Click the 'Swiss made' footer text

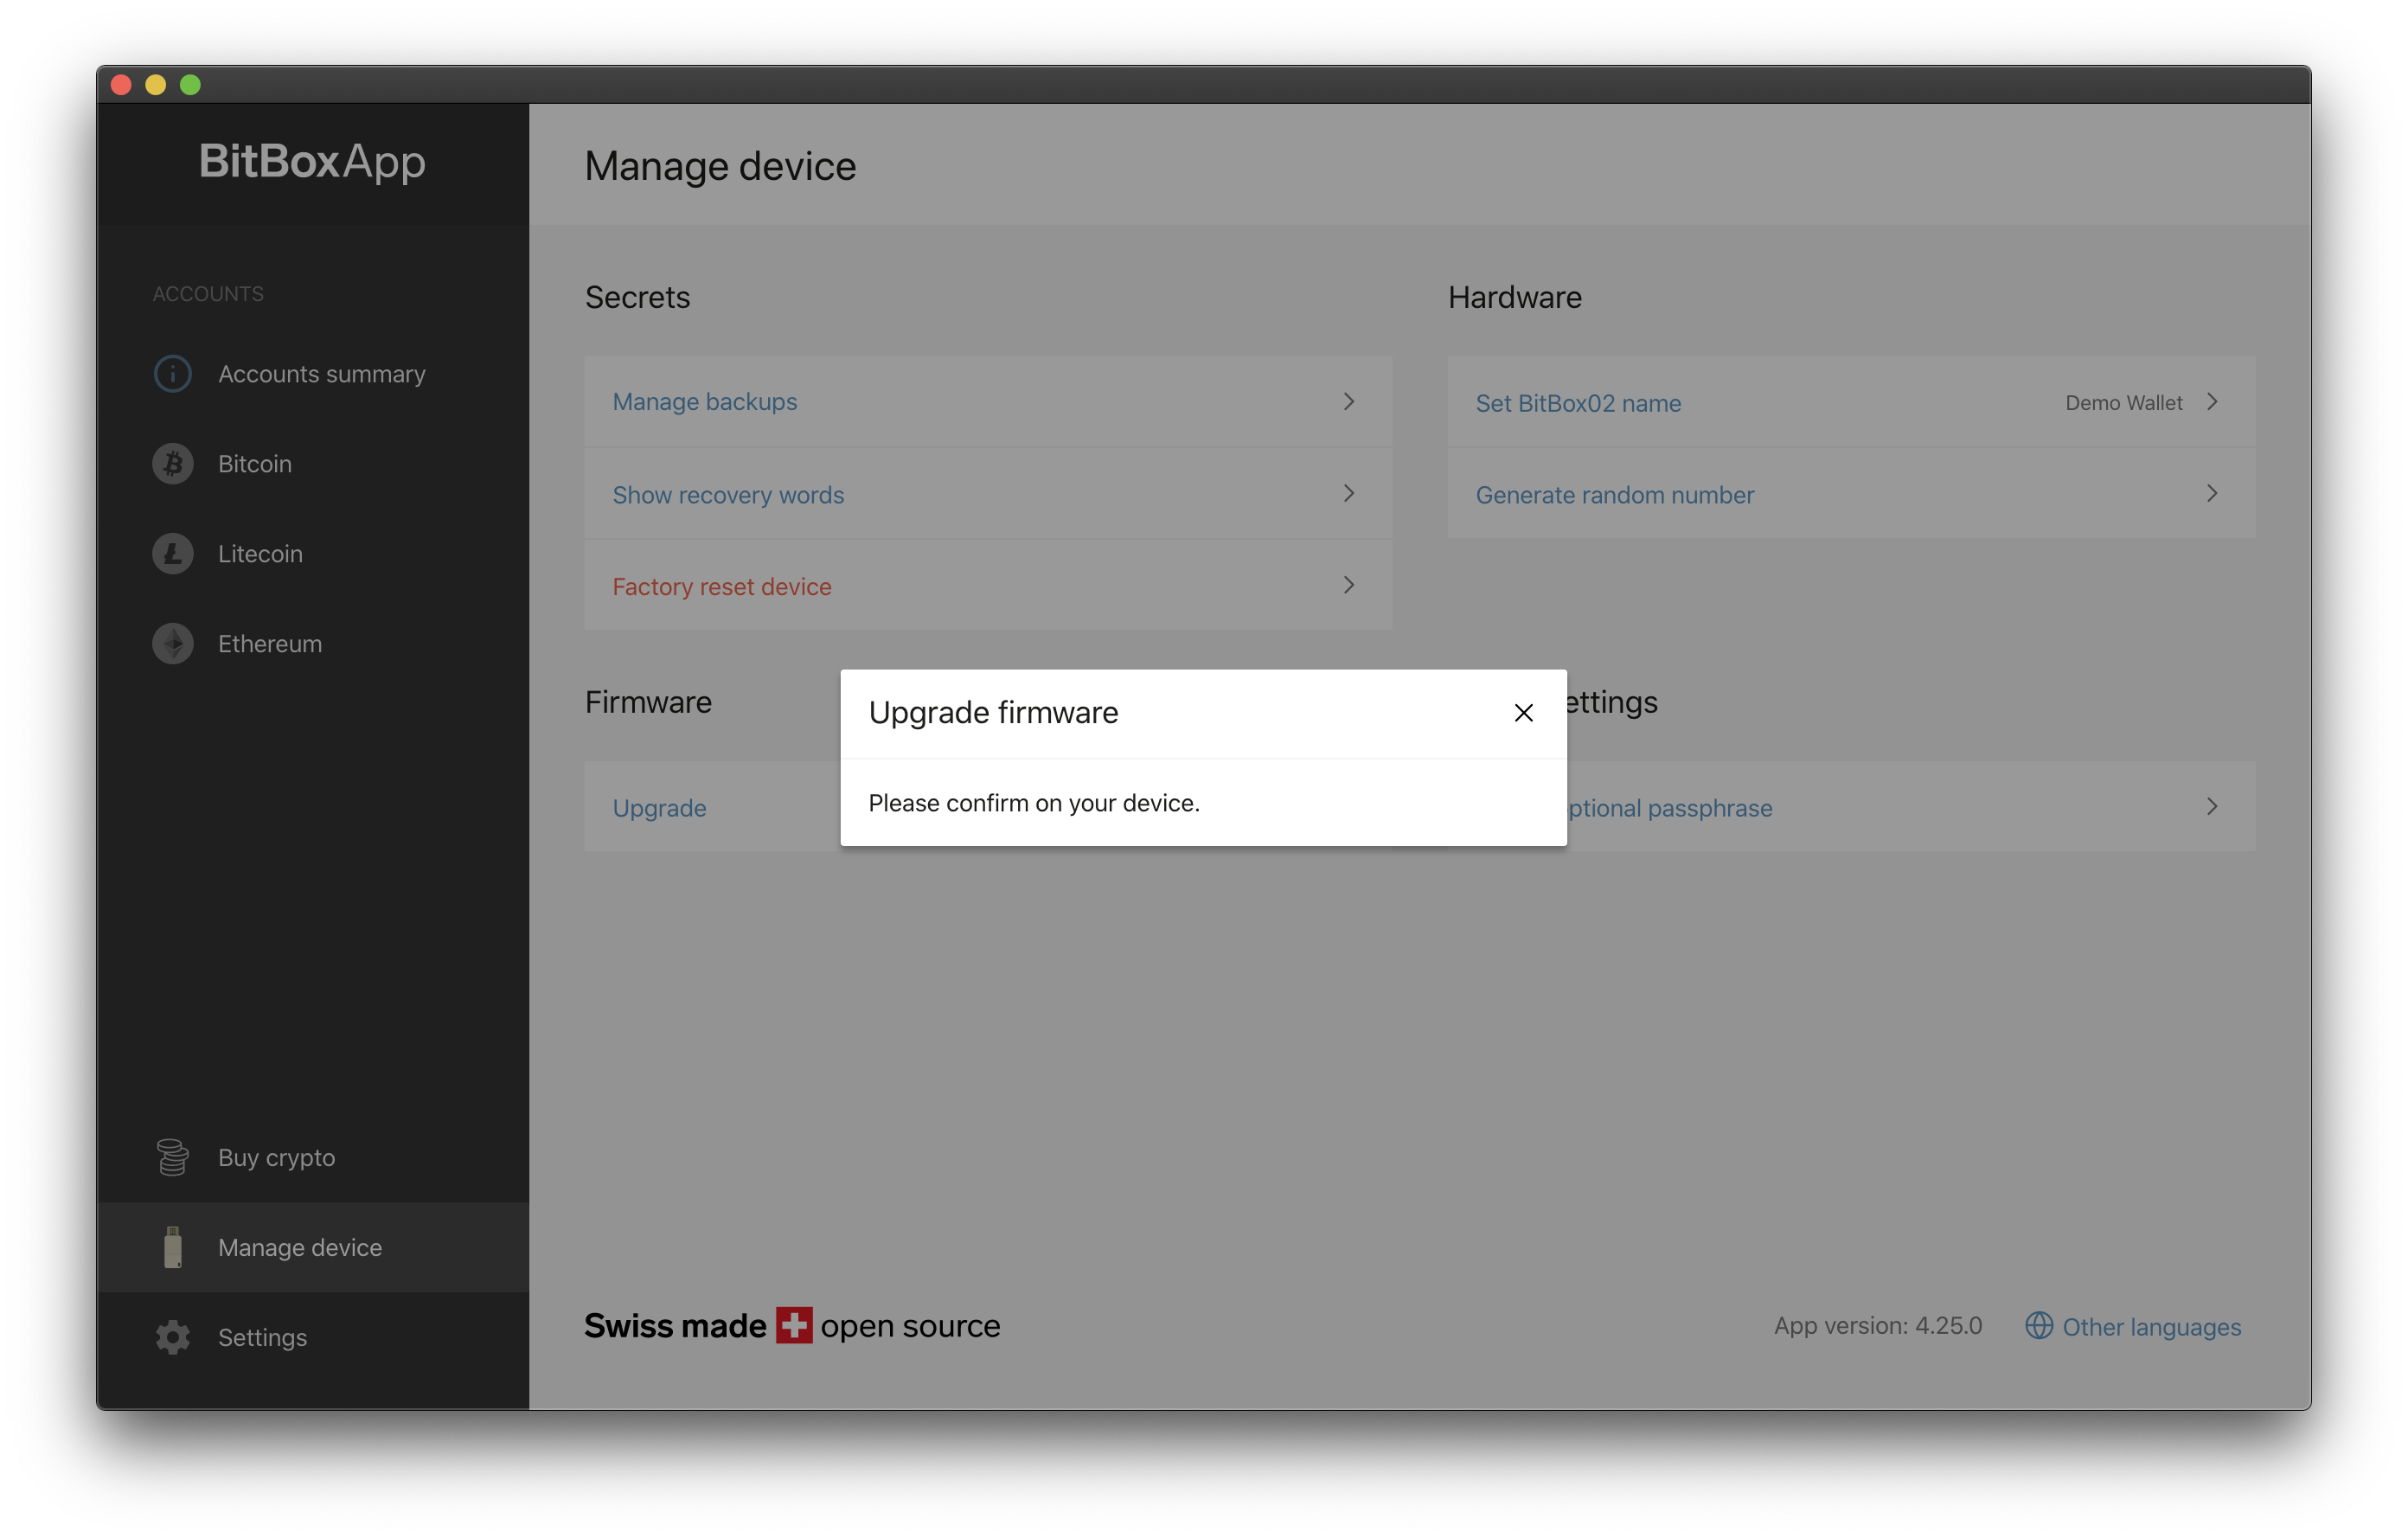pyautogui.click(x=675, y=1326)
